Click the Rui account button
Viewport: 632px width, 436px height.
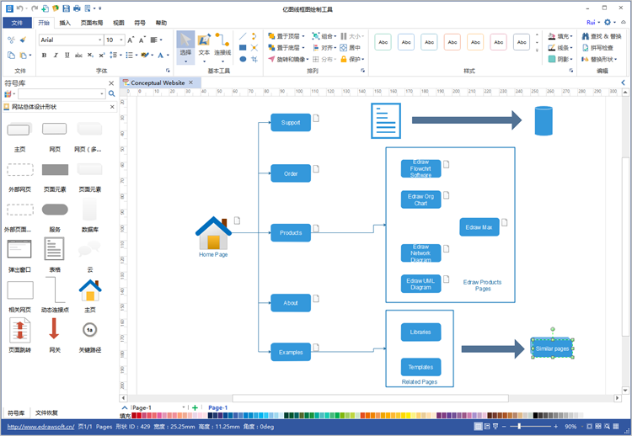click(593, 22)
